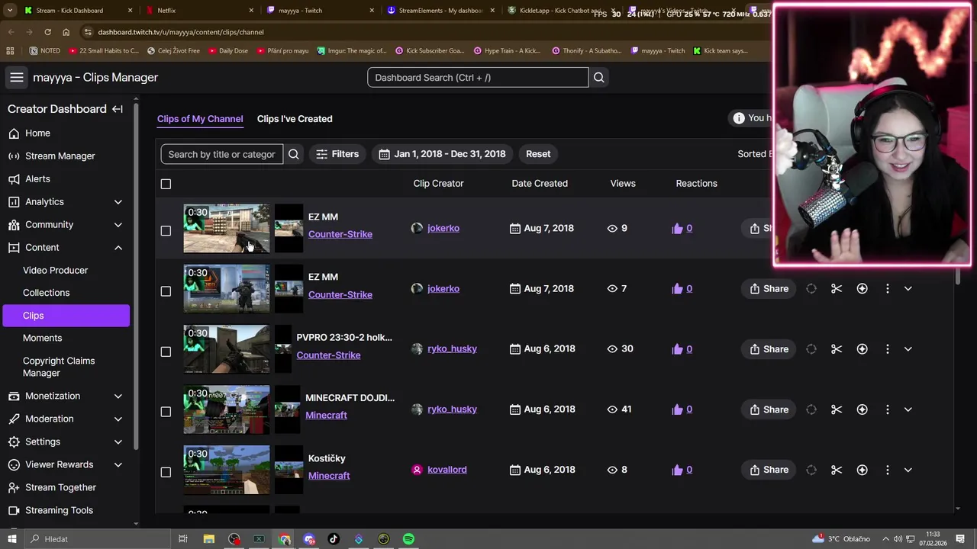
Task: Open ryko_husky creator link on PVPRO row
Action: point(452,348)
